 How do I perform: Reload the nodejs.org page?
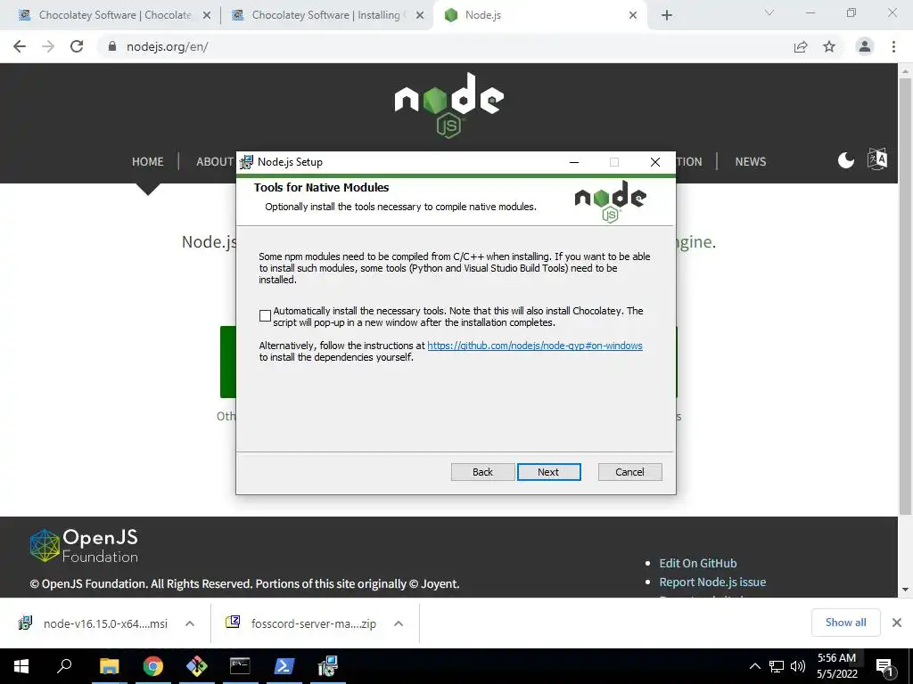point(77,46)
